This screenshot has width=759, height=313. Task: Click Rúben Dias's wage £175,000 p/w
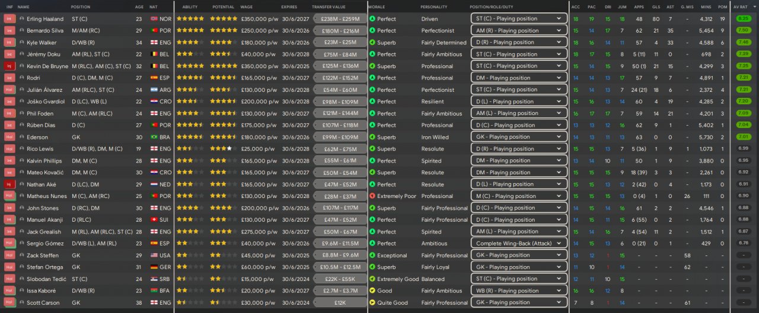click(260, 125)
